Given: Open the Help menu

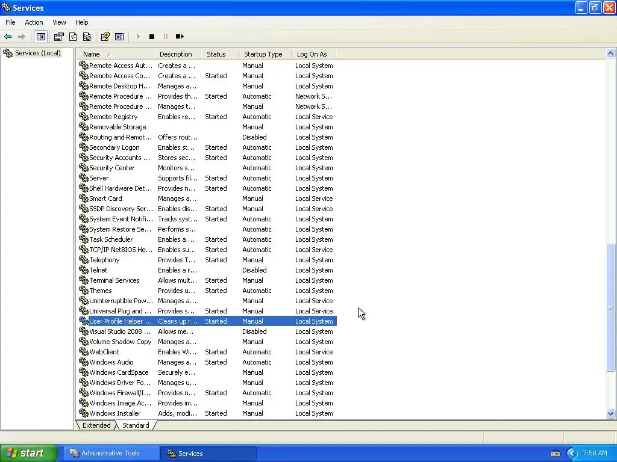Looking at the screenshot, I should [81, 22].
